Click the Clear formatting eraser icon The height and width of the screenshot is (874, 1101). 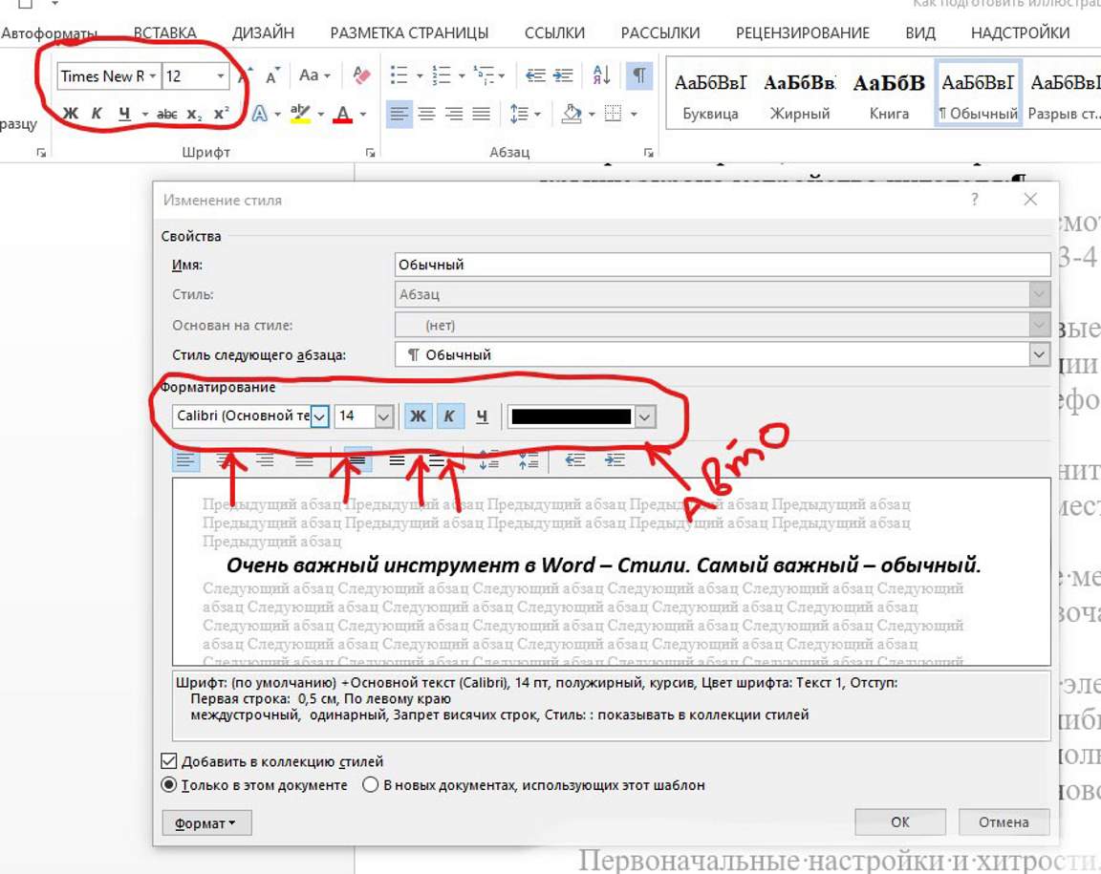(x=361, y=75)
